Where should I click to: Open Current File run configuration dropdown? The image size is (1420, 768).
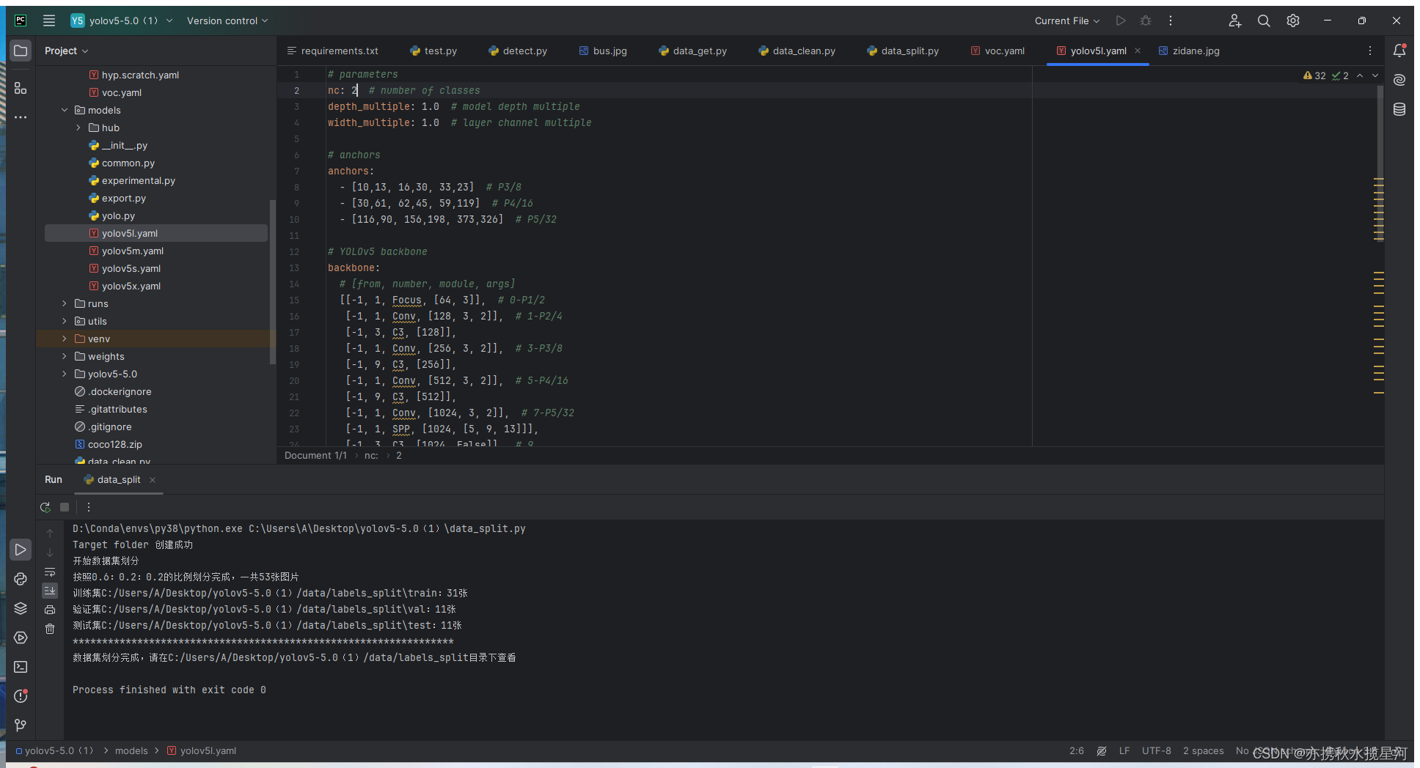point(1067,21)
